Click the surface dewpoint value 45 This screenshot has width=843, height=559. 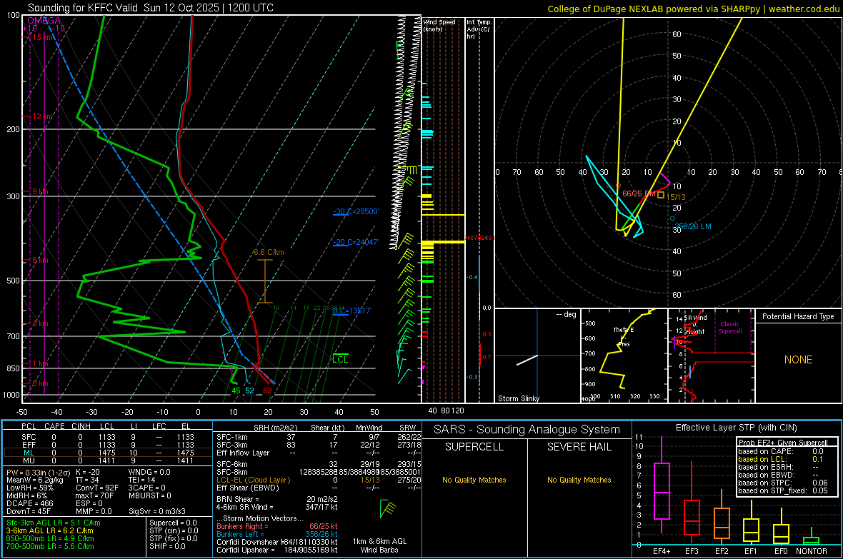236,391
